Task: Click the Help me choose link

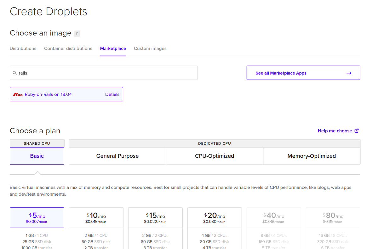Action: point(334,130)
